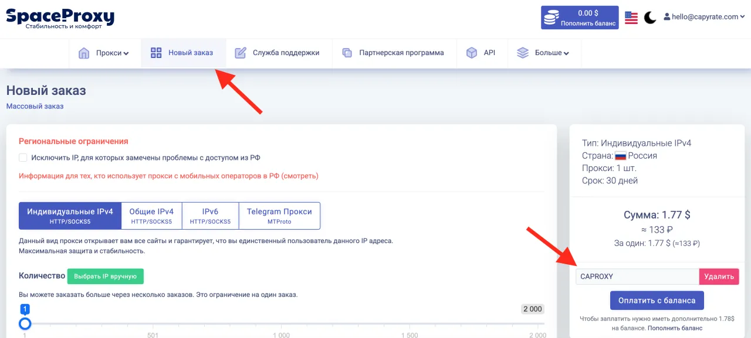Click the grid icon for Новый заказ
The image size is (751, 338).
click(156, 53)
